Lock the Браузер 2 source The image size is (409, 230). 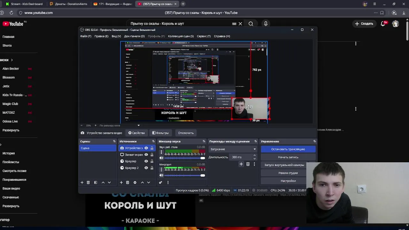click(x=152, y=168)
